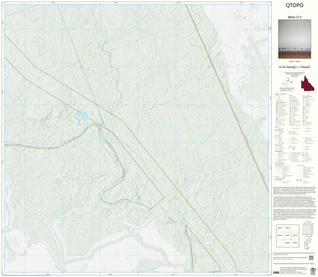The height and width of the screenshot is (277, 318).
Task: Click the horizontal folds map diagram
Action: 308,229
